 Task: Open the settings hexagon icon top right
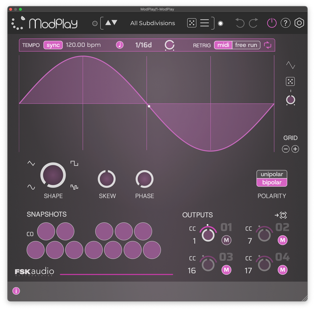[x=299, y=23]
